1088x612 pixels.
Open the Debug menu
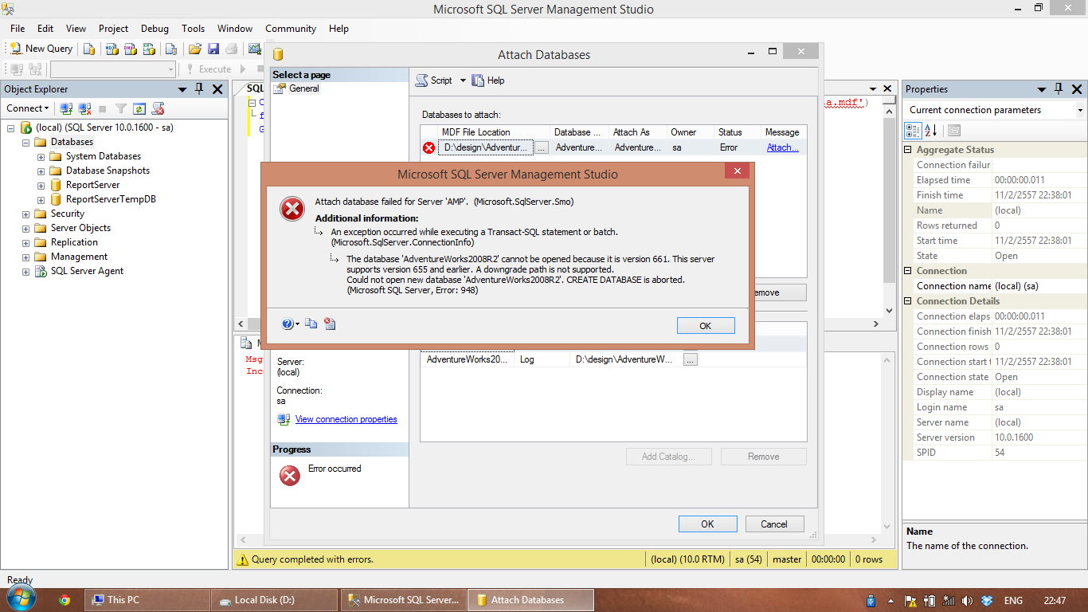coord(155,29)
